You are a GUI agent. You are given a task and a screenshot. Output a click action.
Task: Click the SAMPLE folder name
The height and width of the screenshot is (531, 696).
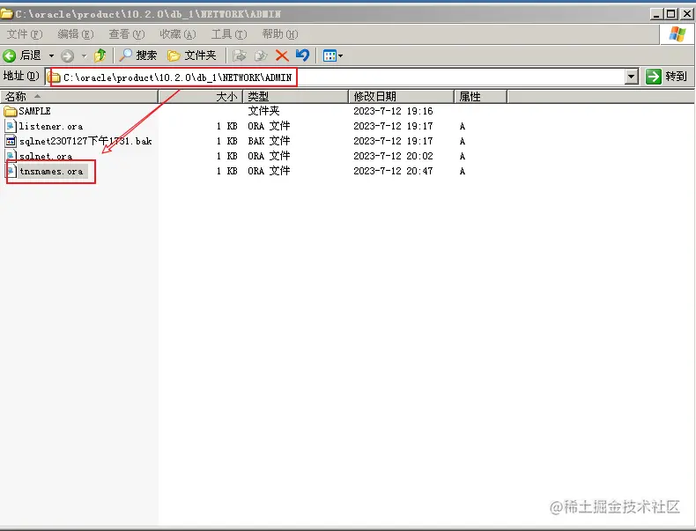tap(34, 111)
